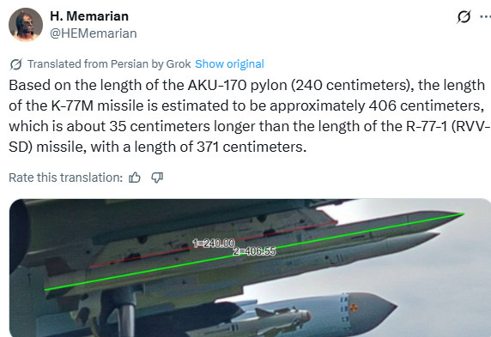This screenshot has height=337, width=491.
Task: Click the "Rate this translation:" label
Action: coord(66,178)
